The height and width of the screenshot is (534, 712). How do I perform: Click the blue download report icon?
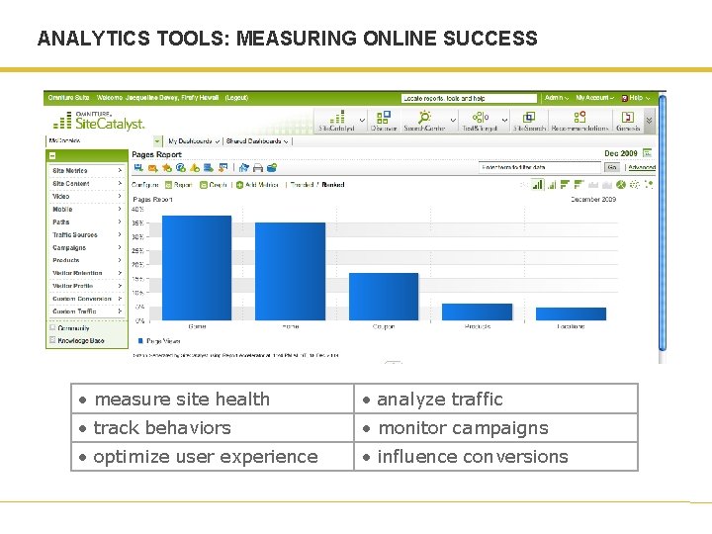tap(138, 168)
